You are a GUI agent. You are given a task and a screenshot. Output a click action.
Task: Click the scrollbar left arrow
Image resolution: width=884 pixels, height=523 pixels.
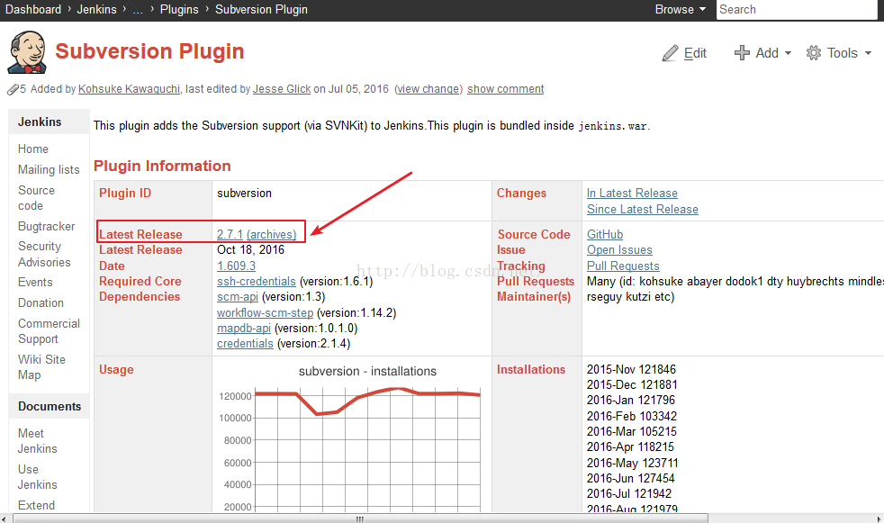click(x=5, y=518)
